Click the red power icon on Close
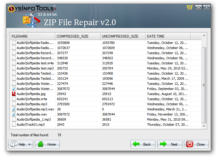Image resolution: width=217 pixels, height=157 pixels. point(190,144)
